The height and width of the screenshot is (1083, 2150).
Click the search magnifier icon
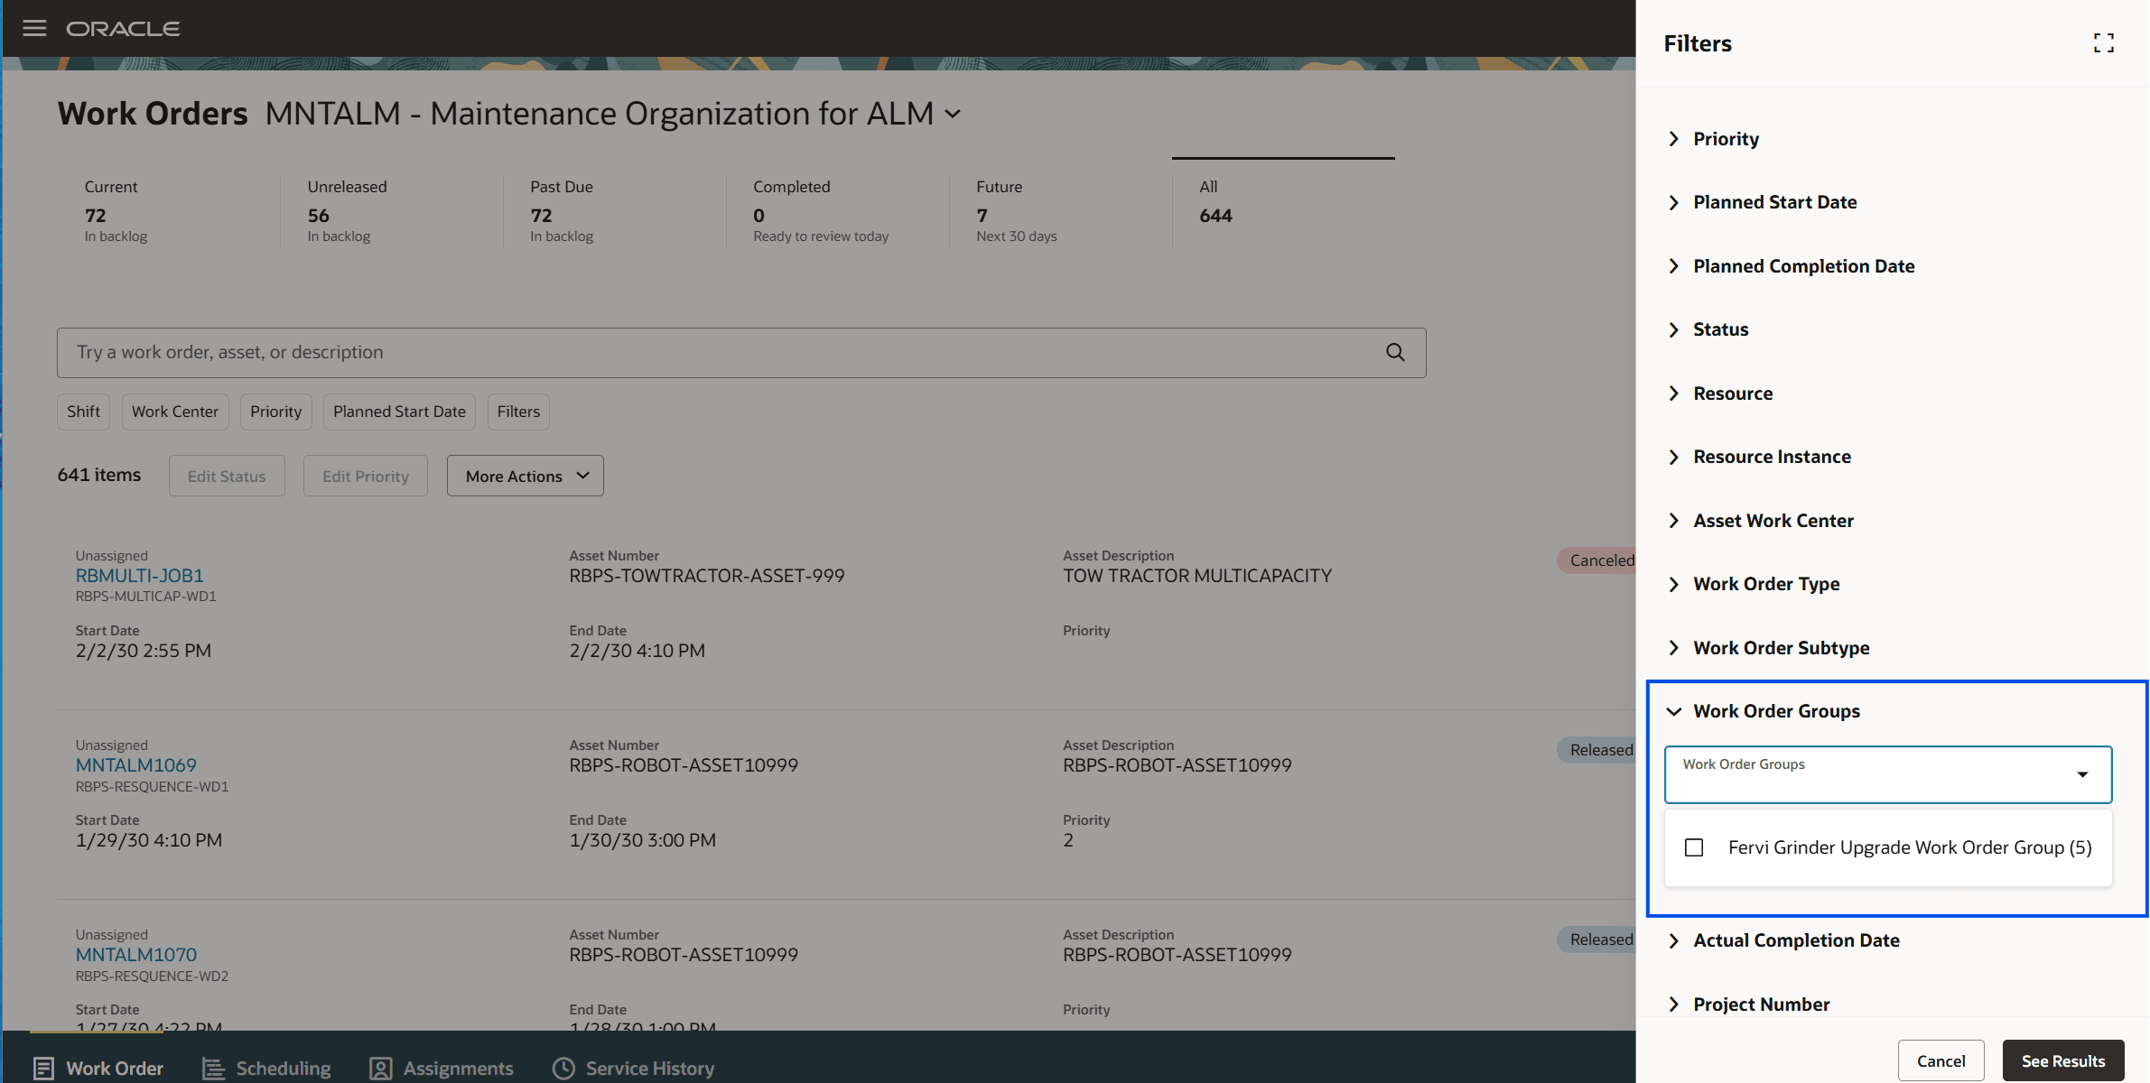pyautogui.click(x=1395, y=352)
